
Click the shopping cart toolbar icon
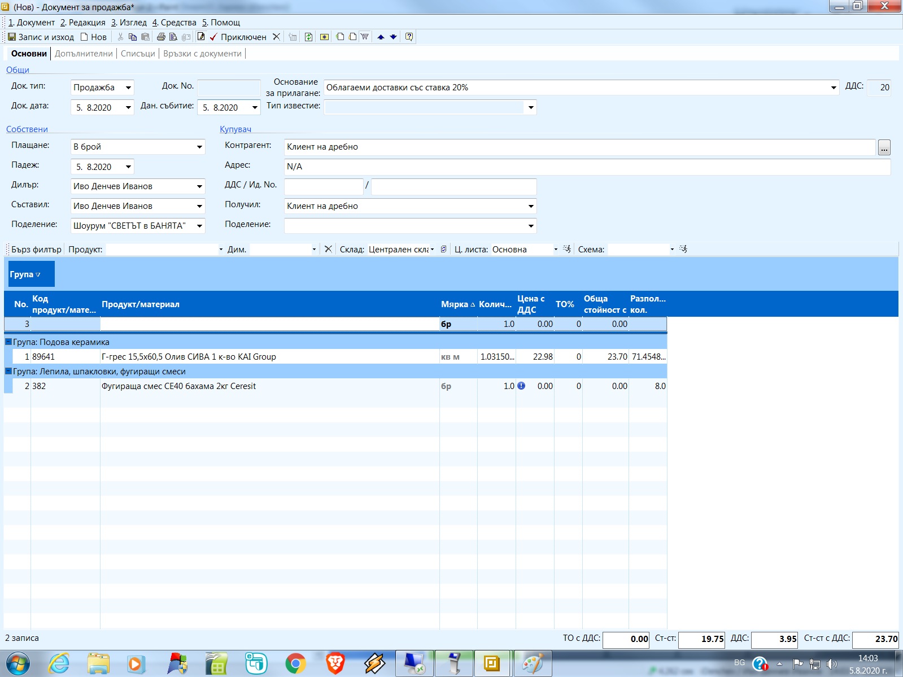tap(365, 37)
